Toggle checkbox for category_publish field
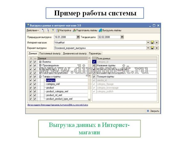The image size is (189, 142). click(x=94, y=91)
